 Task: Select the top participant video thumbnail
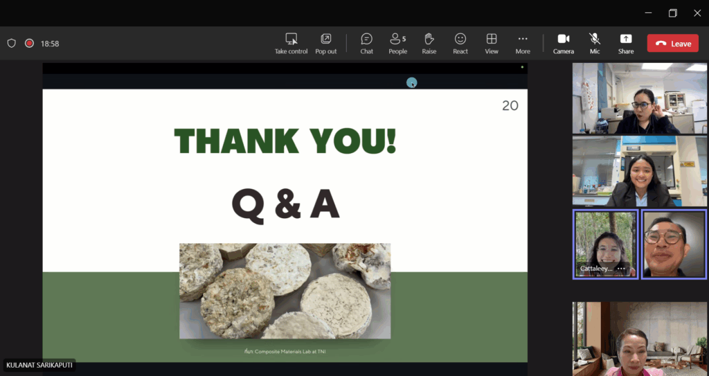click(x=639, y=98)
